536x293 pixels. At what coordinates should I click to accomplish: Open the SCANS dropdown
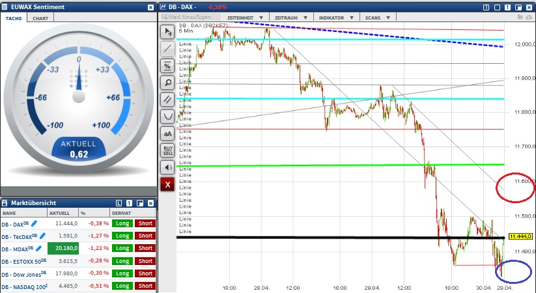click(378, 18)
